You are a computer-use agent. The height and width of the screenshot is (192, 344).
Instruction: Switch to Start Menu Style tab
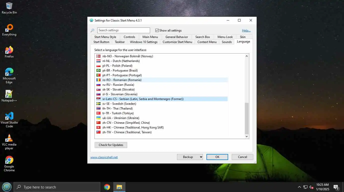click(105, 37)
